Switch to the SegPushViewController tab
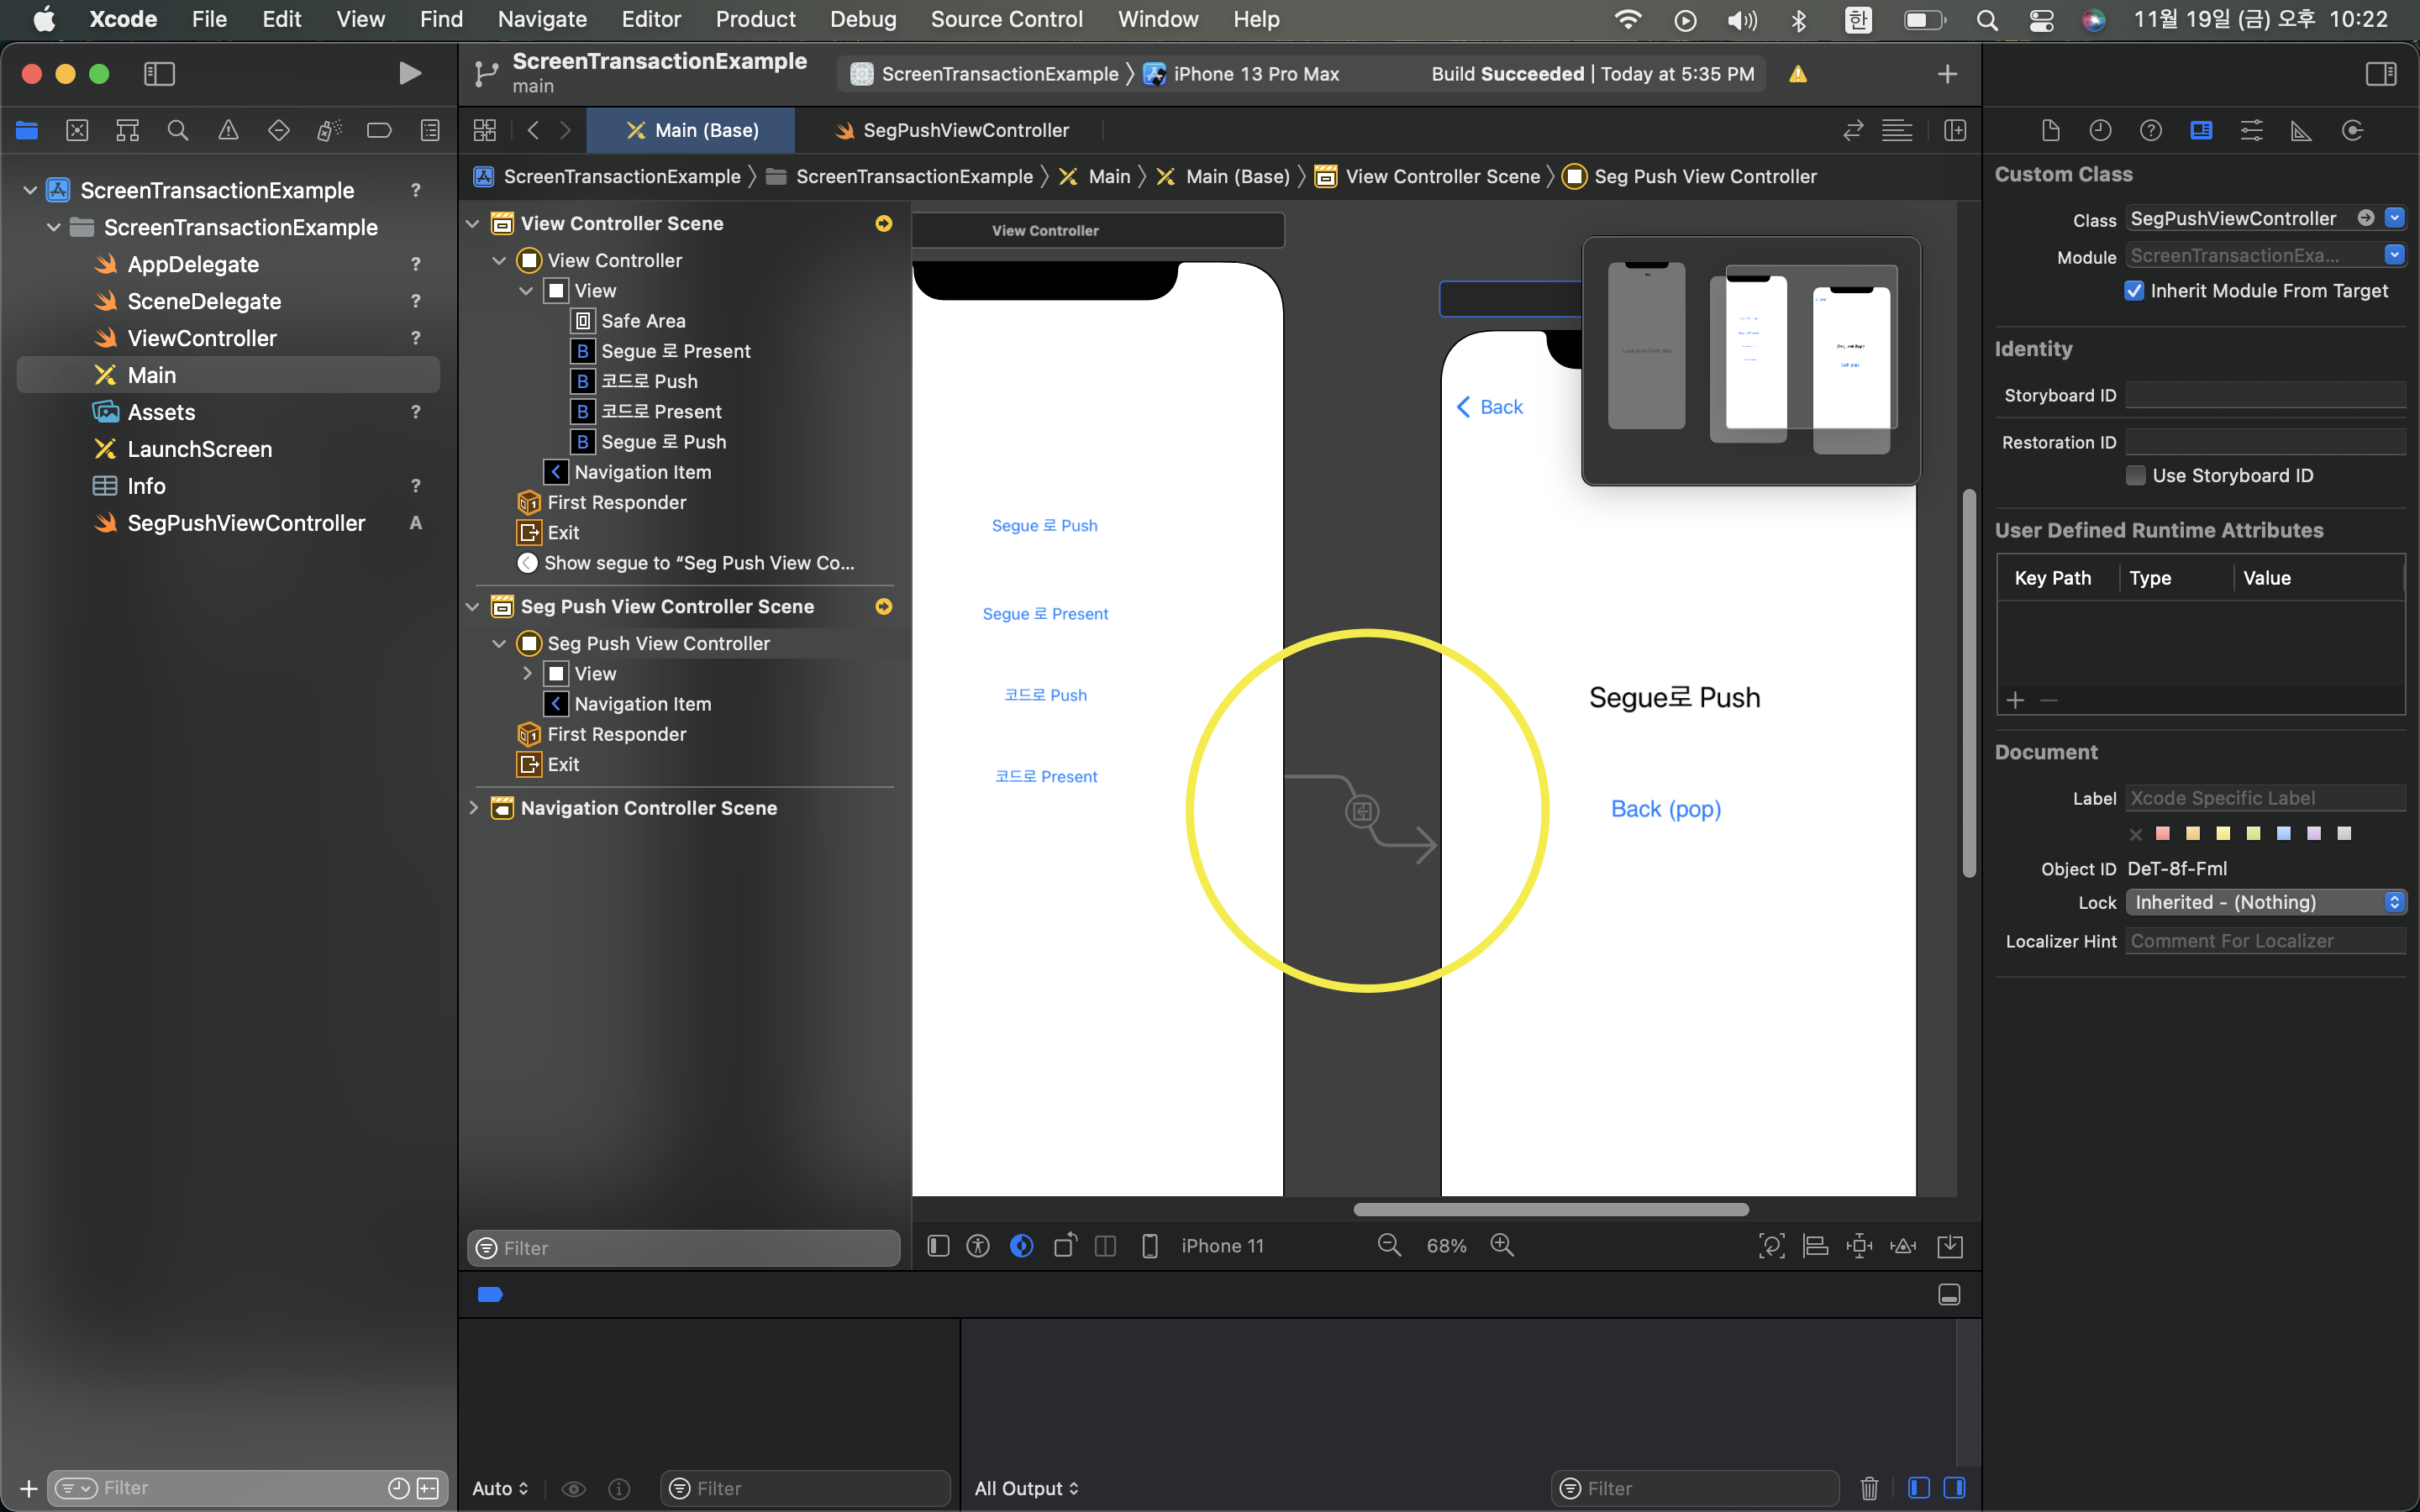This screenshot has width=2420, height=1512. 951,130
